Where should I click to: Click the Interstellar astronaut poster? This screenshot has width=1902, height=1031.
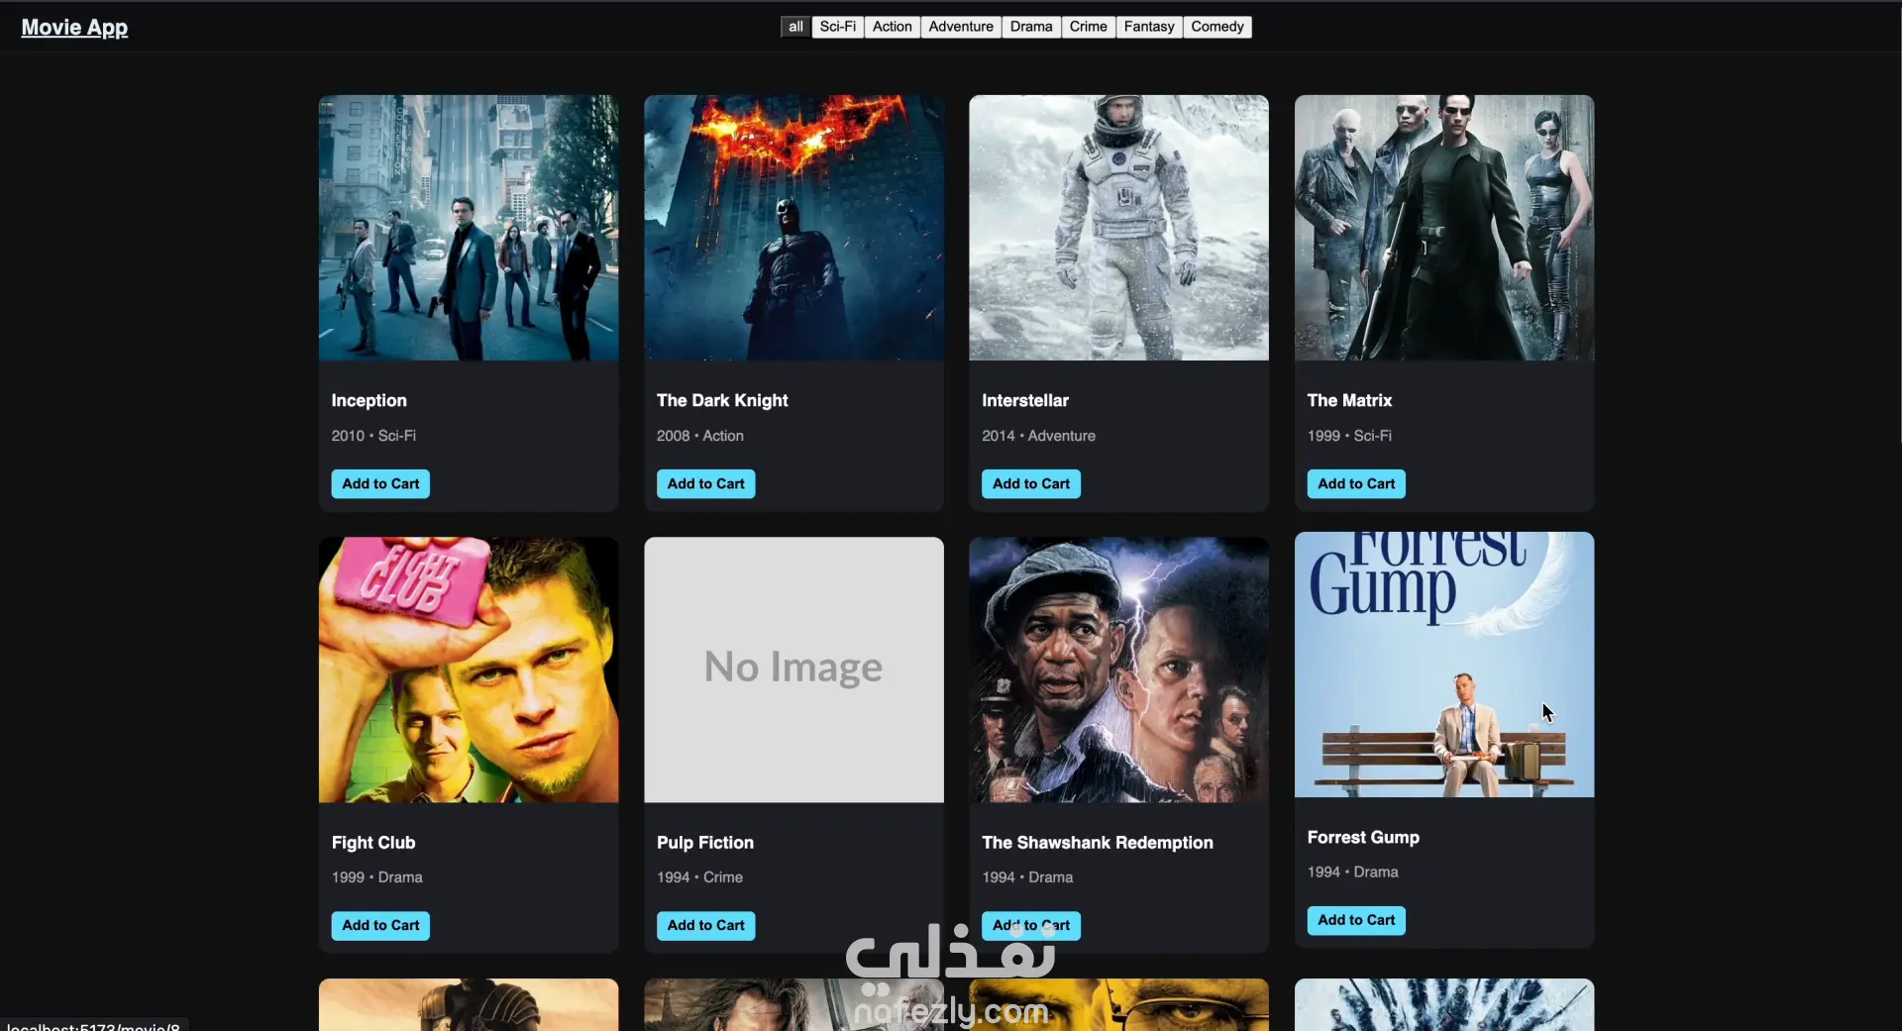pos(1118,228)
